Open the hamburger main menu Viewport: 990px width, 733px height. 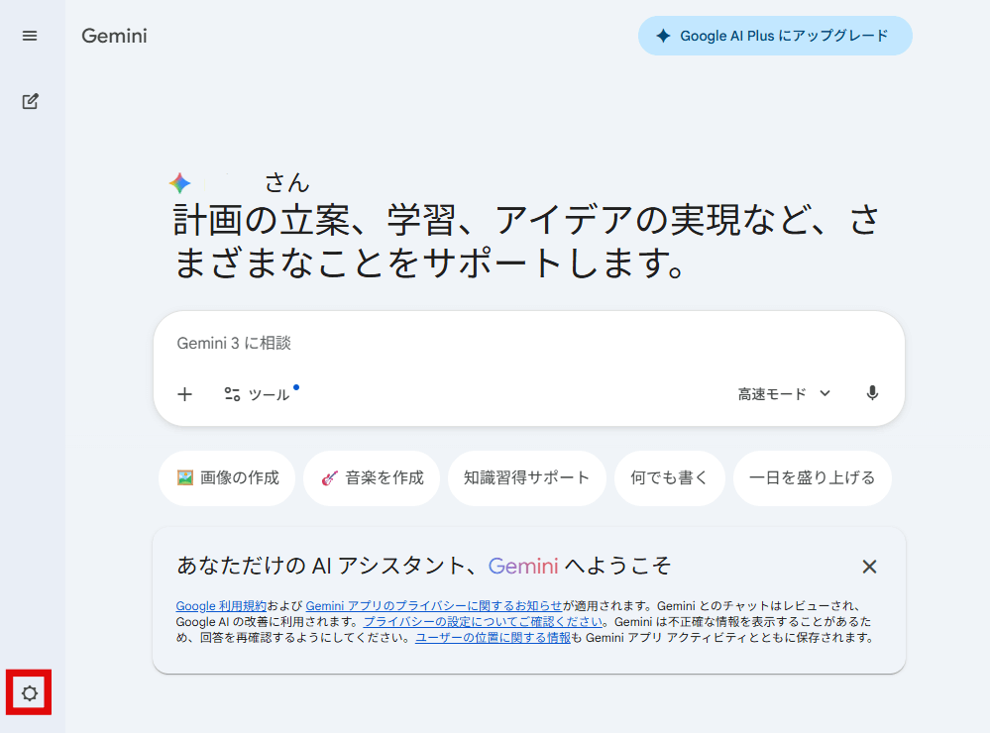click(x=30, y=36)
